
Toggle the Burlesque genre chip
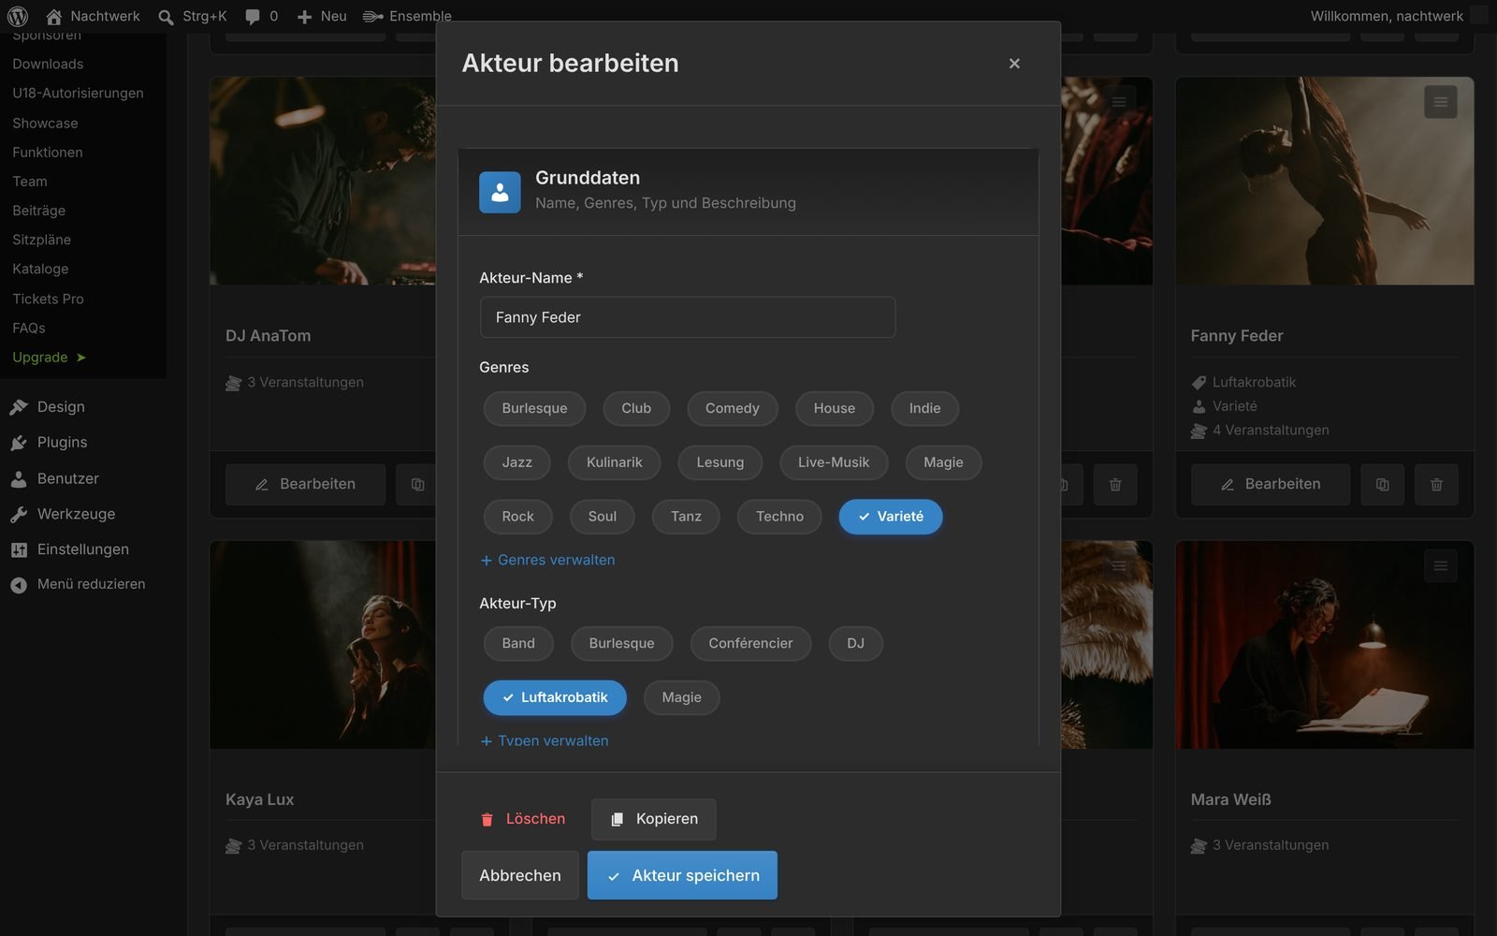534,408
